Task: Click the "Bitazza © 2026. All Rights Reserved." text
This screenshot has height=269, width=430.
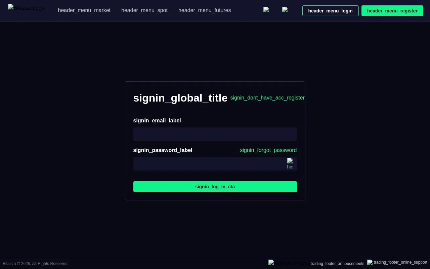Action: point(36,264)
